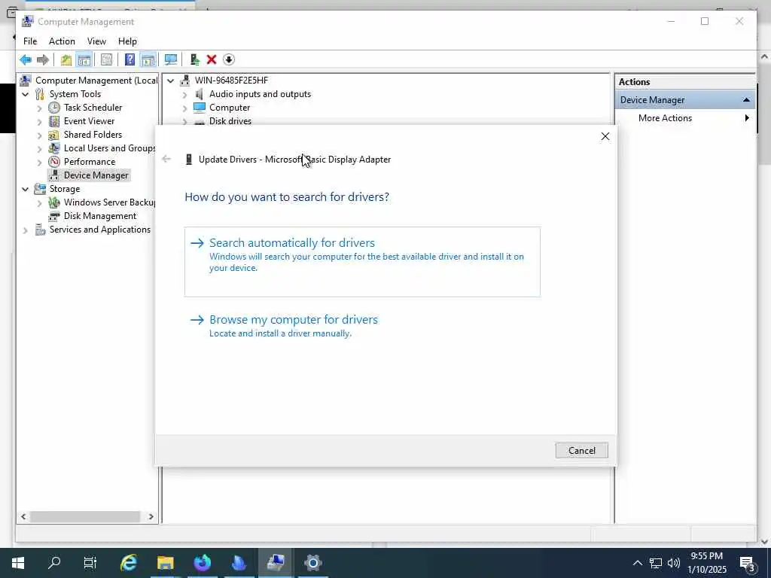771x578 pixels.
Task: Click the Cancel button
Action: [582, 451]
